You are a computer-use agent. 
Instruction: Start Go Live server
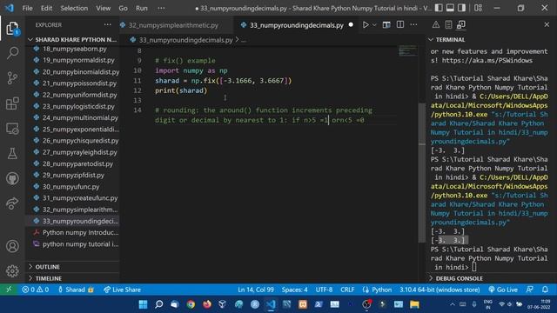click(503, 290)
